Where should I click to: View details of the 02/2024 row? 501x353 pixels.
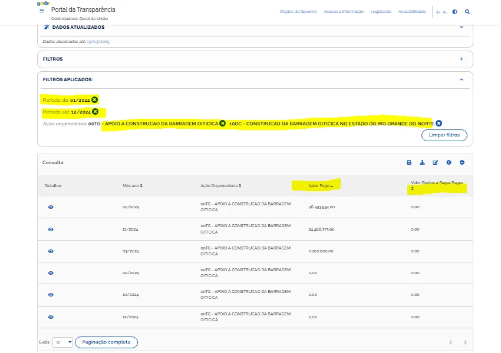tap(51, 272)
